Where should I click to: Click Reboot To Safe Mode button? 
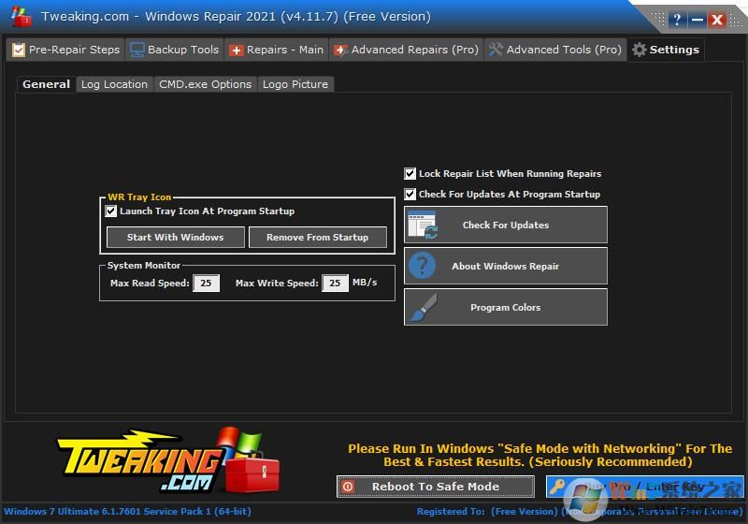436,487
